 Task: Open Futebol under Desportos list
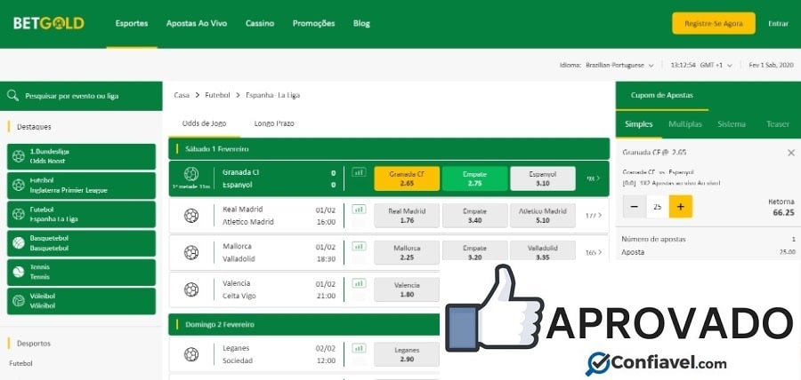point(20,363)
